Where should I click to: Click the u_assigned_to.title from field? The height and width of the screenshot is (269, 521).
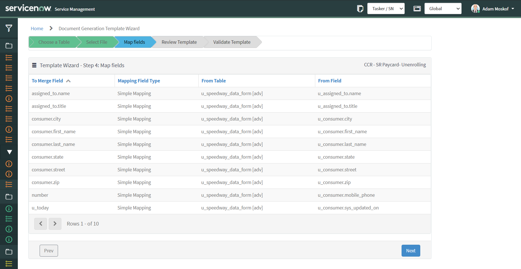coord(337,106)
